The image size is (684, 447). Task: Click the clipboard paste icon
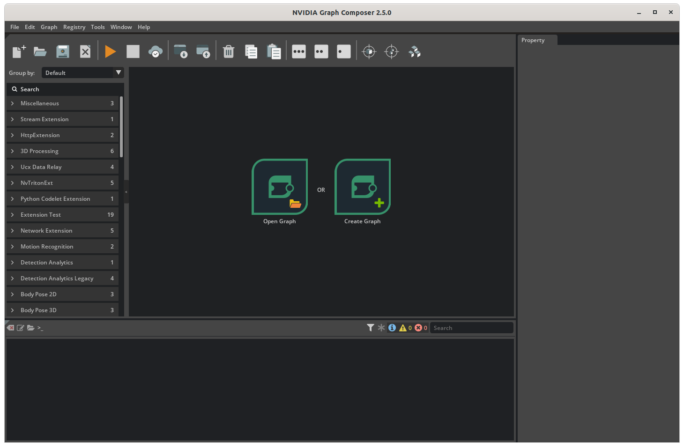274,51
